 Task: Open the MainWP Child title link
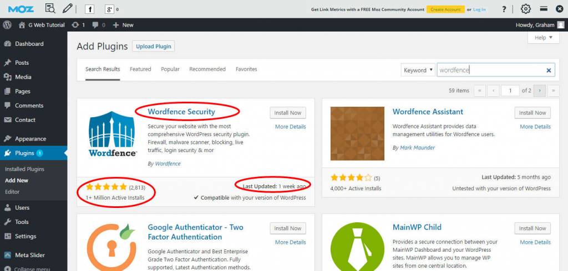pos(417,227)
